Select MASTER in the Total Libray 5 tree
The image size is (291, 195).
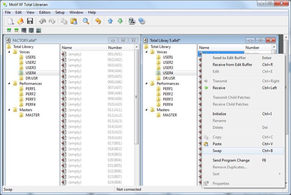point(170,115)
